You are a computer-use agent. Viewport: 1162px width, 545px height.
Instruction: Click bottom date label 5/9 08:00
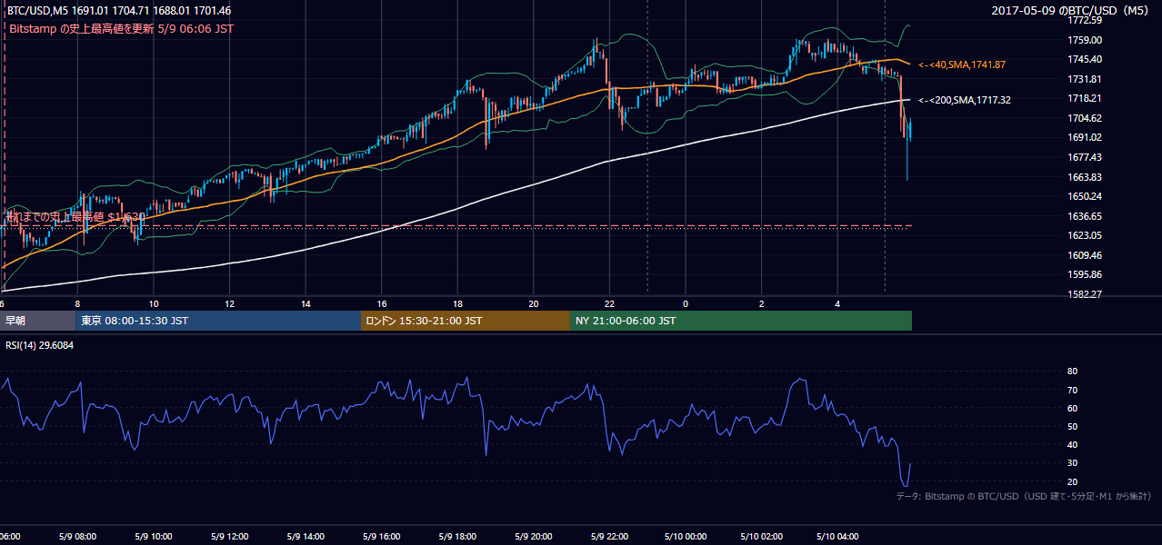pyautogui.click(x=76, y=537)
